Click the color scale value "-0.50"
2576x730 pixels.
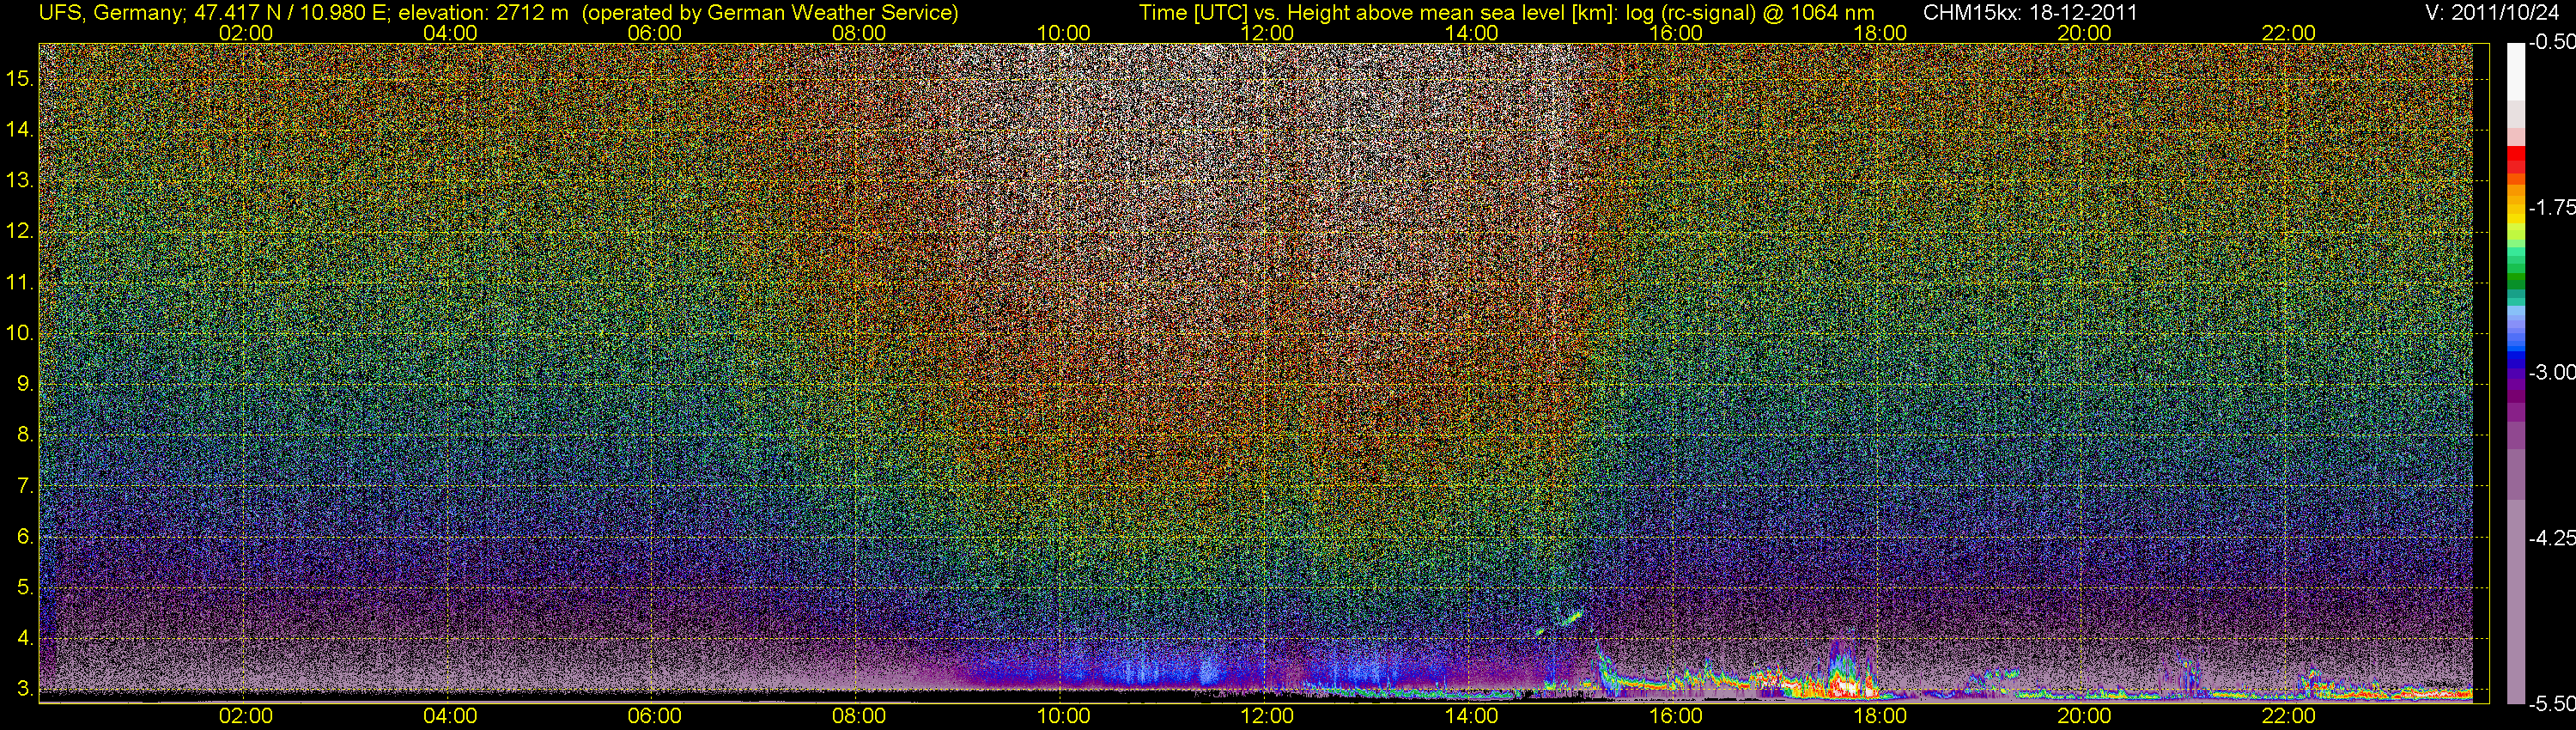(x=2551, y=42)
